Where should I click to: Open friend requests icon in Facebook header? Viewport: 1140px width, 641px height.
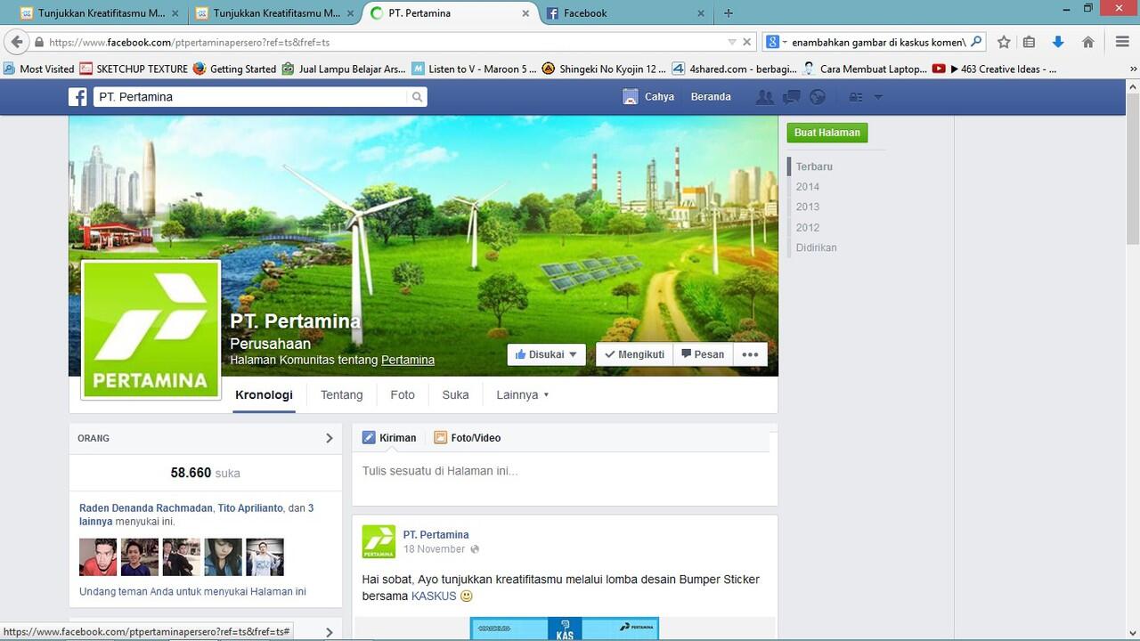764,97
